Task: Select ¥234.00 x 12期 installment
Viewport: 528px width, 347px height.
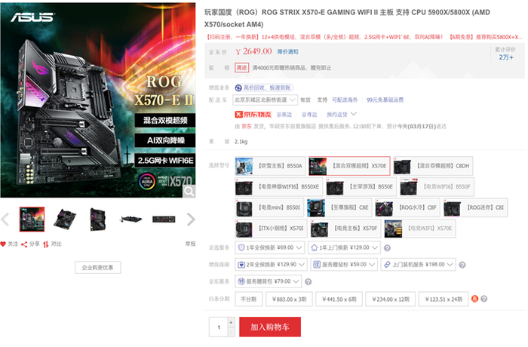Action: pos(391,299)
